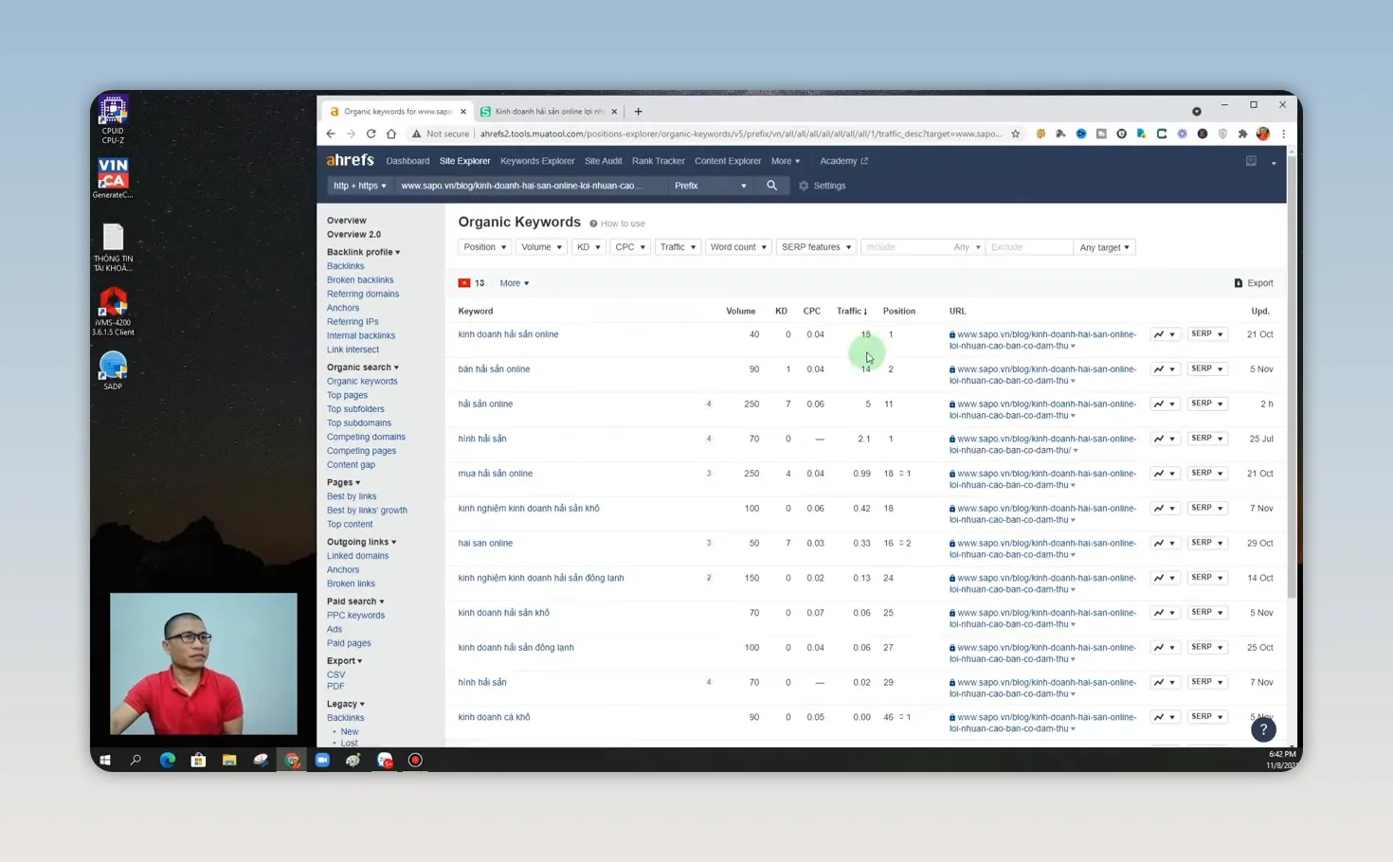
Task: Show position chart for 'bán hải sản online'
Action: point(1164,369)
